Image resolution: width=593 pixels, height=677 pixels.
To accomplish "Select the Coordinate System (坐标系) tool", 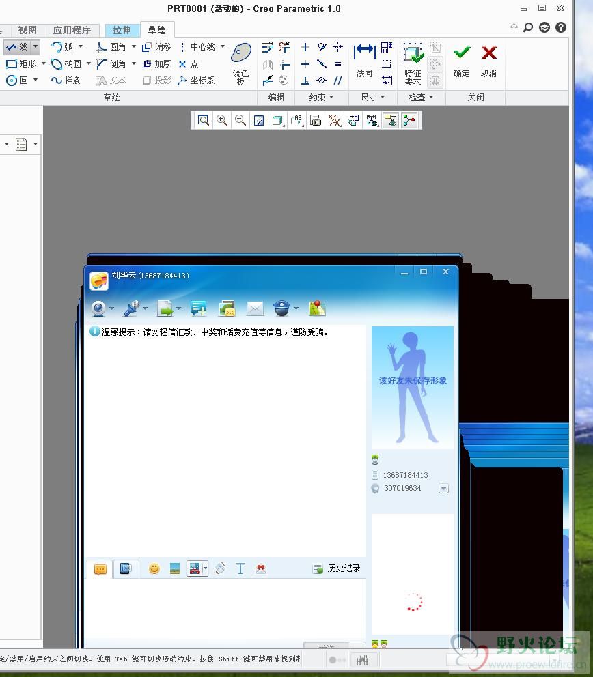I will [x=197, y=81].
